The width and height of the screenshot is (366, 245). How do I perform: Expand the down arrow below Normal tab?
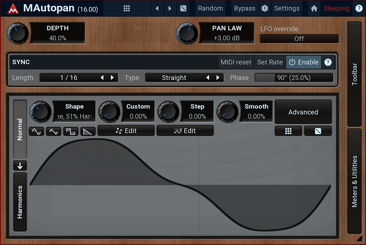point(20,166)
